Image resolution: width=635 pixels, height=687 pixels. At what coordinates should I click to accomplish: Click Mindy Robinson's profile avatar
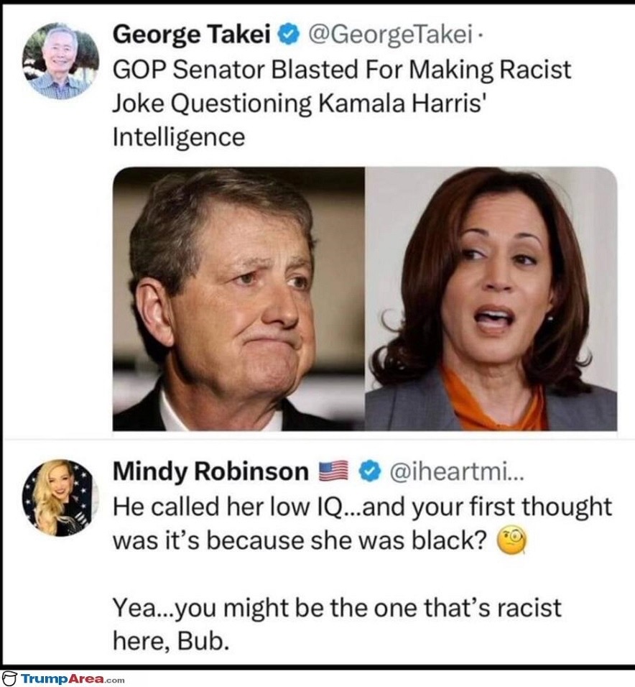pyautogui.click(x=60, y=497)
